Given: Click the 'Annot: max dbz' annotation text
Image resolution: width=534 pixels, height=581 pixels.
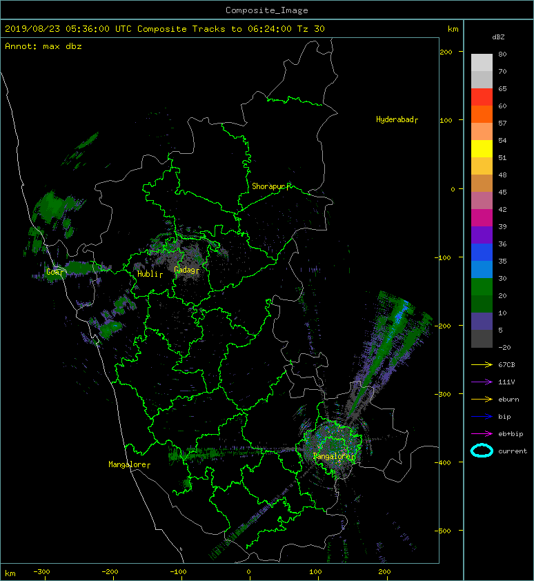Looking at the screenshot, I should click(43, 46).
